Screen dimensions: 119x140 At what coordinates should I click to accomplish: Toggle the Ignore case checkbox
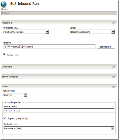click(4, 55)
